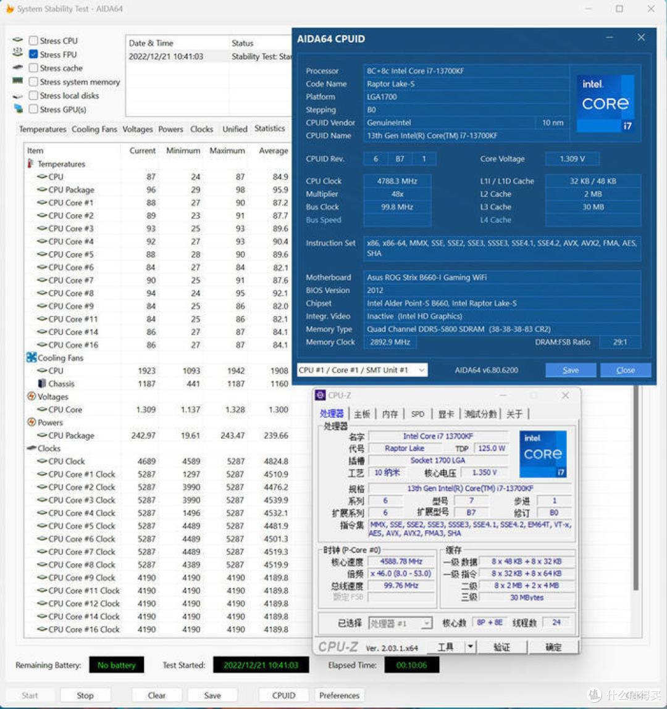The width and height of the screenshot is (667, 709).
Task: Click the 确定 button in CPU-Z
Action: [x=553, y=647]
